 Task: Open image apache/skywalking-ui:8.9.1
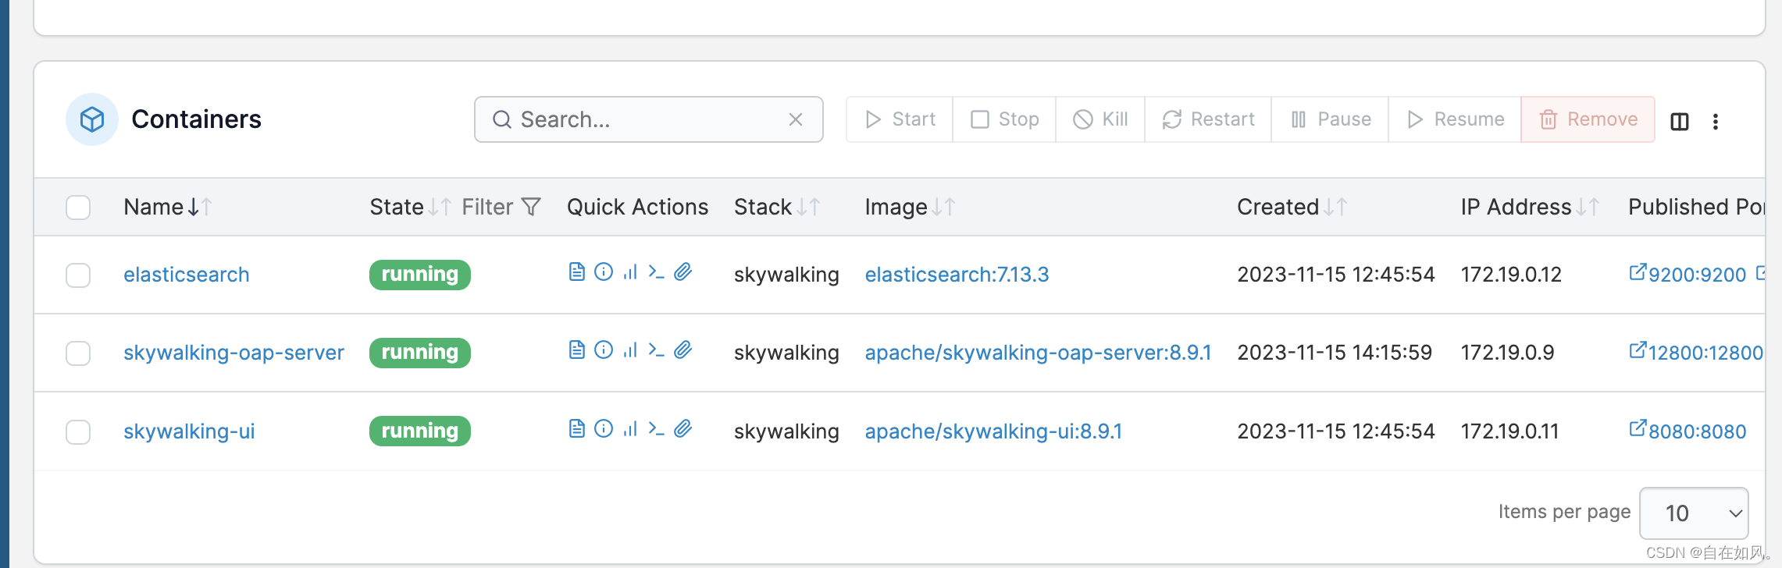click(x=993, y=431)
